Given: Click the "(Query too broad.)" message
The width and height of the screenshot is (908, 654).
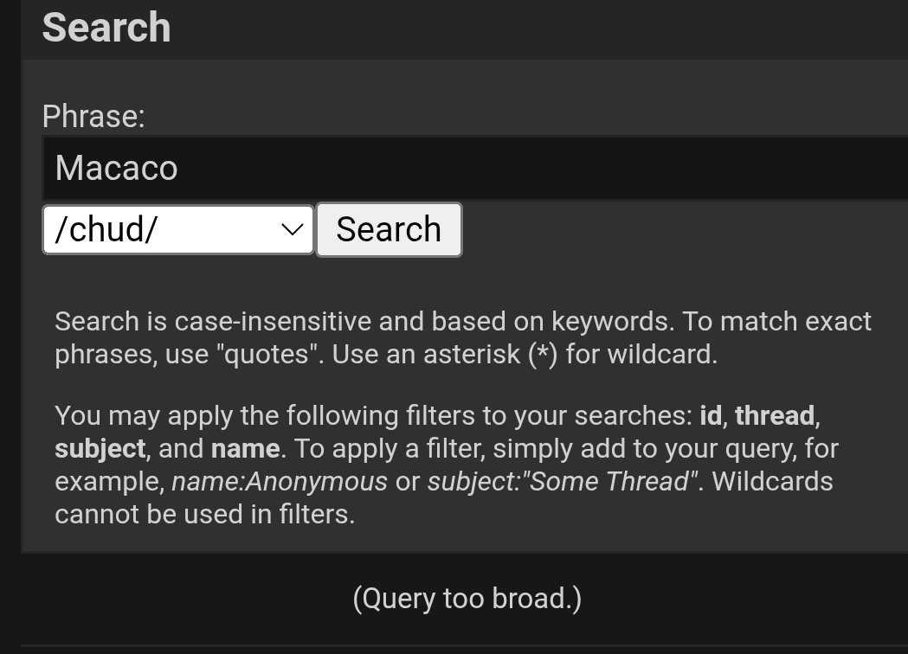Looking at the screenshot, I should pos(467,598).
